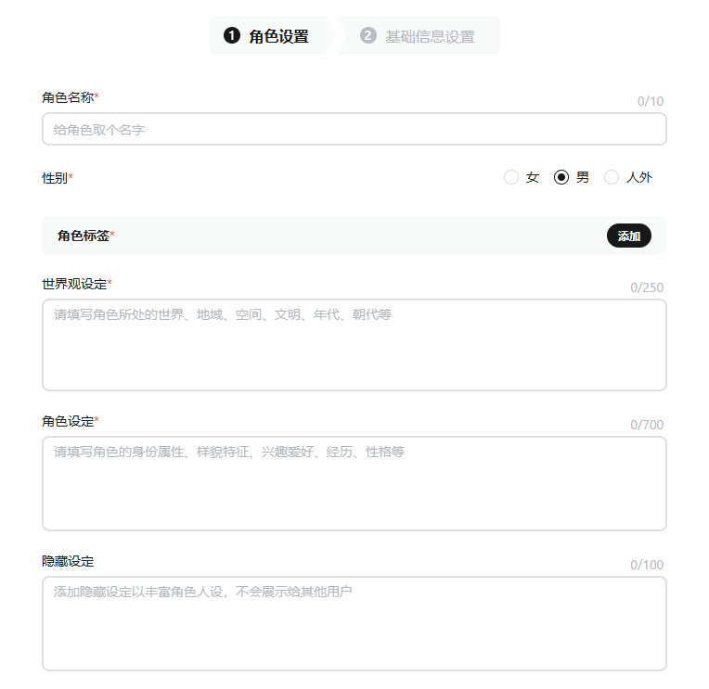709x689 pixels.
Task: Click the 角色名称 field label
Action: click(x=68, y=97)
